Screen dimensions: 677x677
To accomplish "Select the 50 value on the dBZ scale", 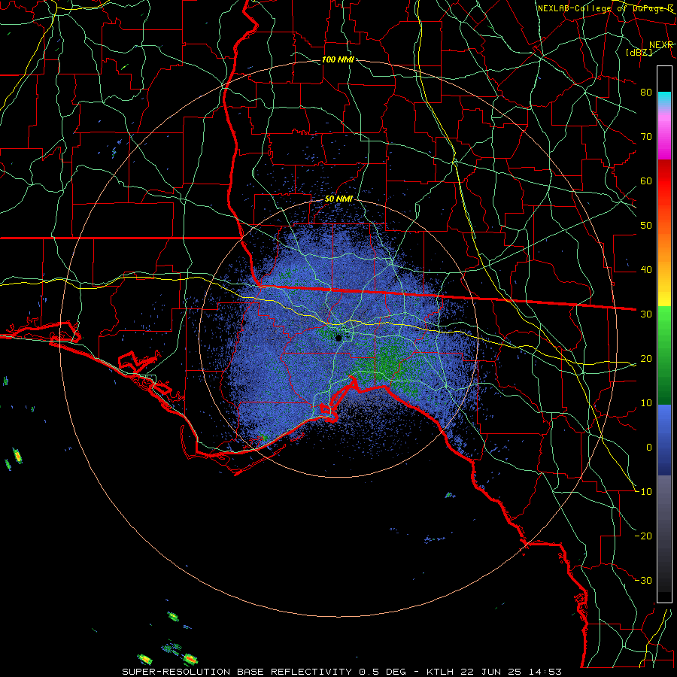I will click(x=646, y=226).
